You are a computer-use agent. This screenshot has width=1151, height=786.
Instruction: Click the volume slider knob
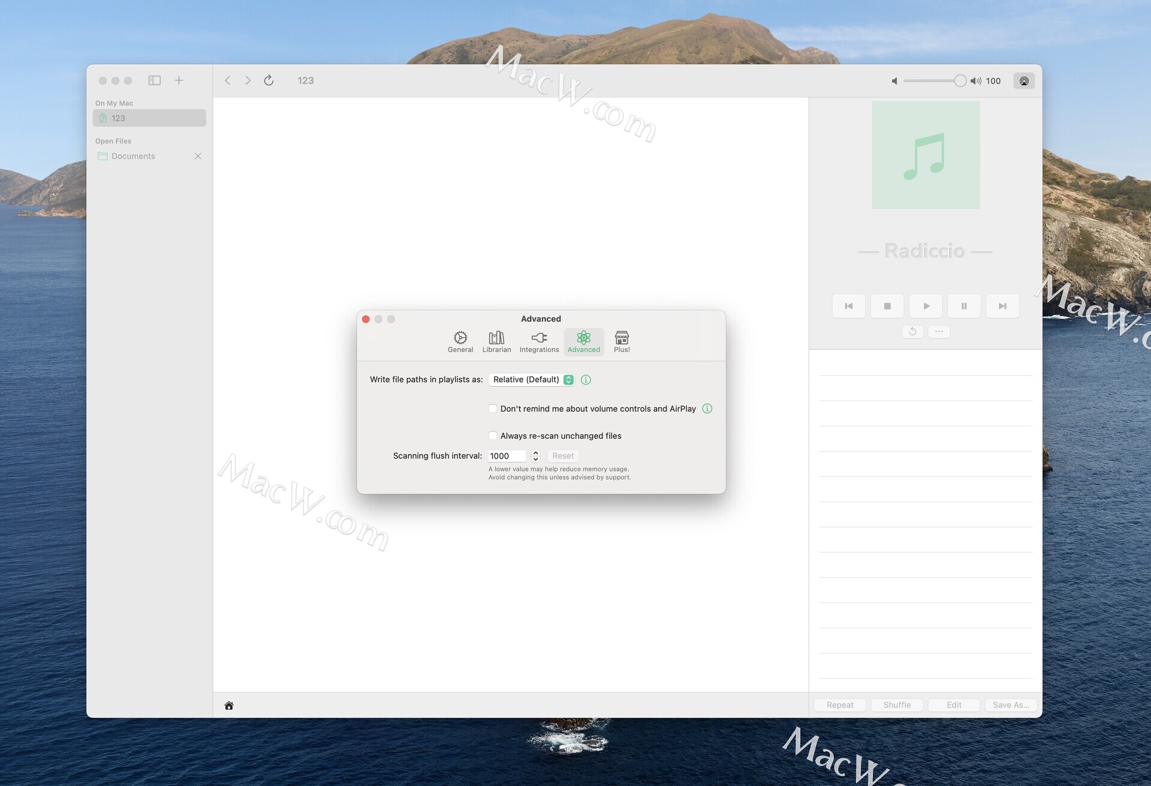(x=960, y=81)
